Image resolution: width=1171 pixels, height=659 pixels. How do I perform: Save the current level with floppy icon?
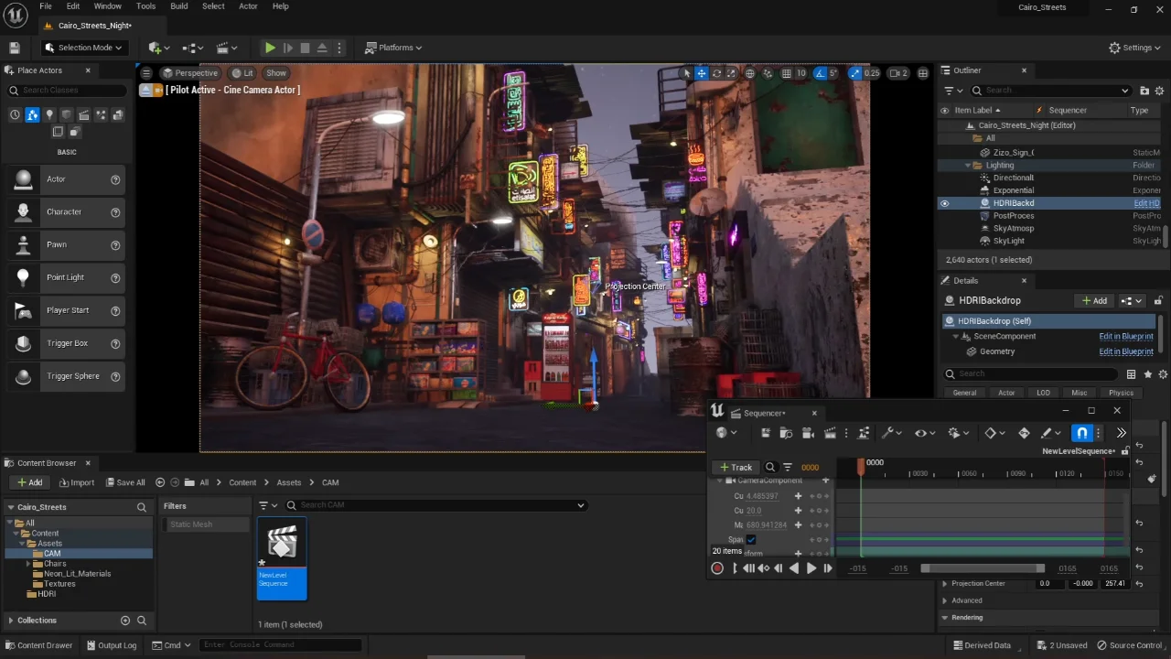click(x=15, y=48)
